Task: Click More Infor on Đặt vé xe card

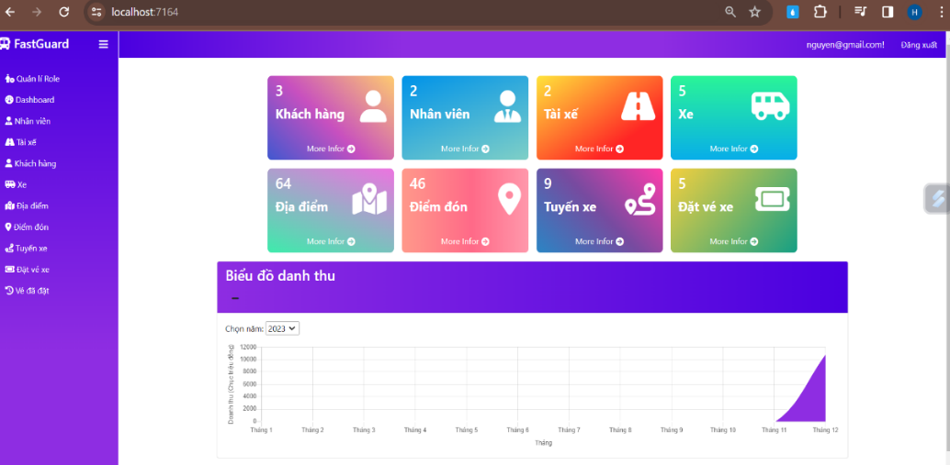Action: tap(734, 241)
